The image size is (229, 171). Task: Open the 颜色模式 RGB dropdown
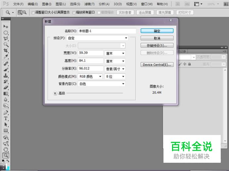tap(90, 77)
